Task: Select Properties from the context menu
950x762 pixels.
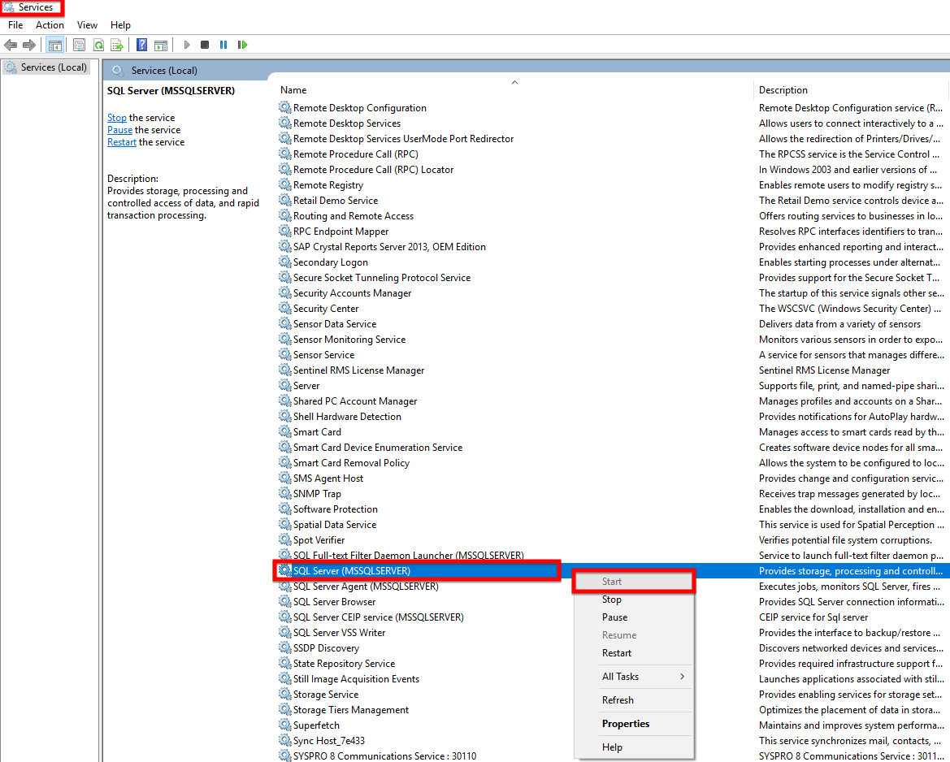Action: pos(626,724)
